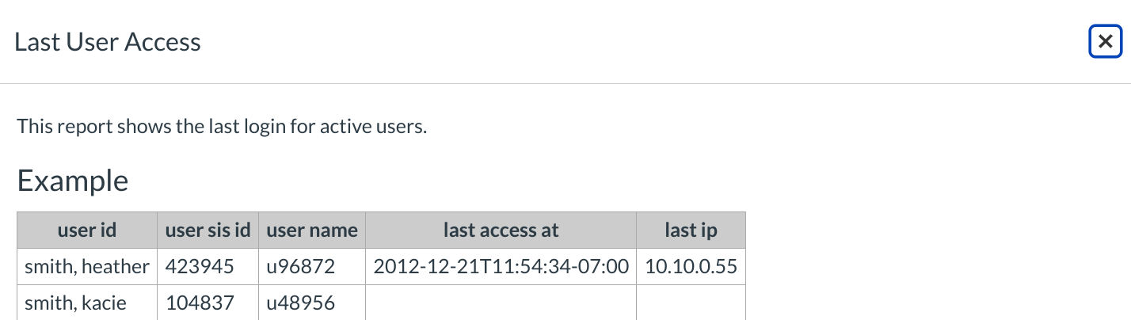Click the empty last ip cell for kacie
This screenshot has width=1131, height=320.
(691, 303)
